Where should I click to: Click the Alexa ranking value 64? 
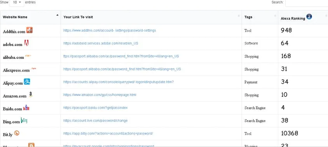click(285, 43)
